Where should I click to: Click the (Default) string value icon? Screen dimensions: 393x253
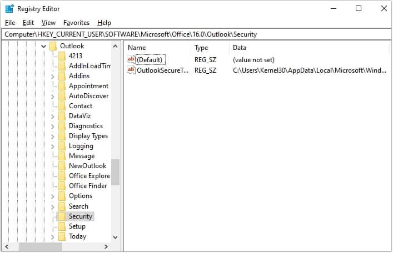[x=131, y=59]
